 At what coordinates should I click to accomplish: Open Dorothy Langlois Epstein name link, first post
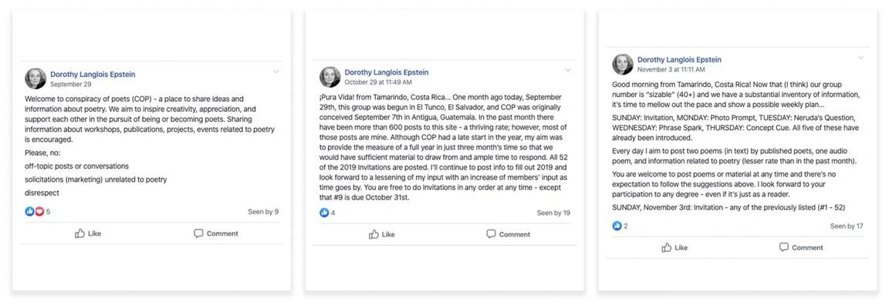93,74
